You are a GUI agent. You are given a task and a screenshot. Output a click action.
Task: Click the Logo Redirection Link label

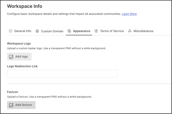pyautogui.click(x=22, y=66)
